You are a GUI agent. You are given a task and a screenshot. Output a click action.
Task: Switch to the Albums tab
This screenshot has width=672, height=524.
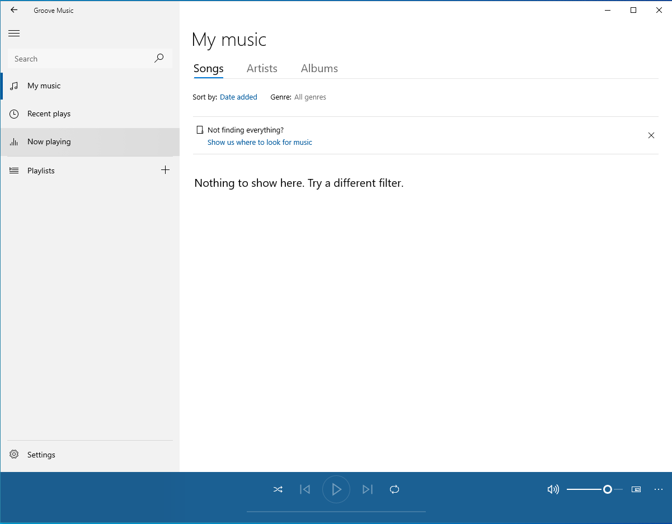pyautogui.click(x=319, y=68)
